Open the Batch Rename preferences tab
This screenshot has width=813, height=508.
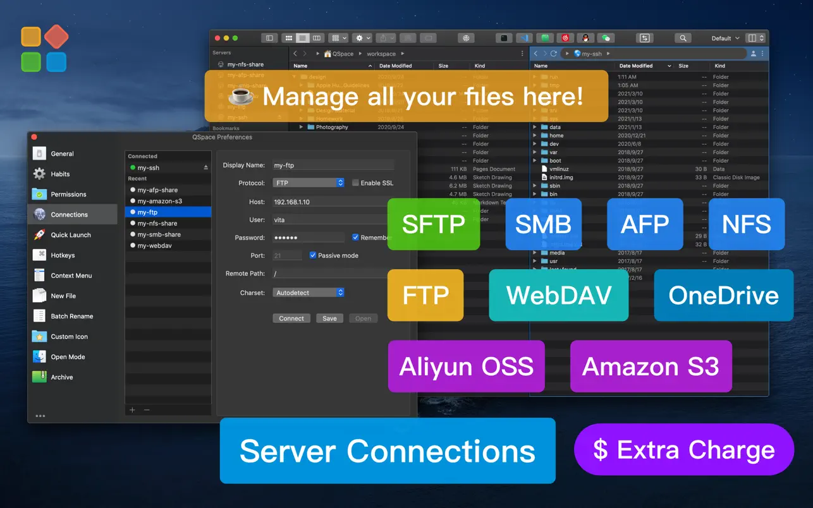73,316
